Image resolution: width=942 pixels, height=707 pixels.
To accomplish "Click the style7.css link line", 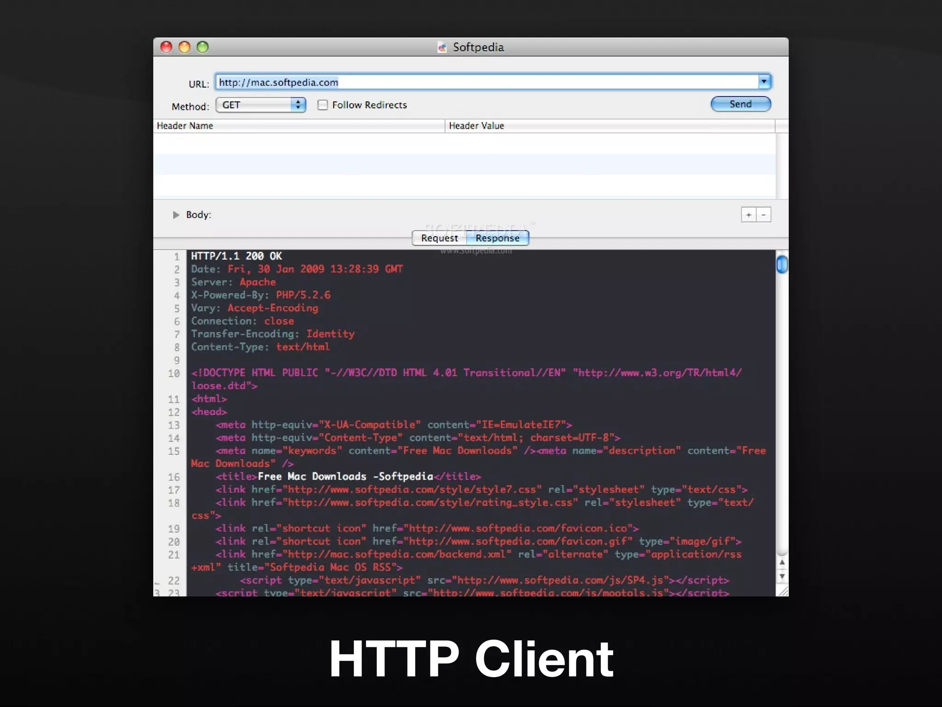I will point(482,489).
